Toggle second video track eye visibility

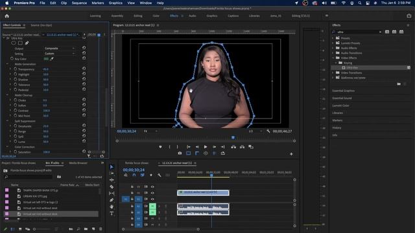(x=152, y=193)
